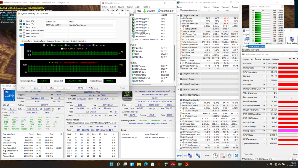Click the HWiNFO logging stop icon

[x=222, y=156]
